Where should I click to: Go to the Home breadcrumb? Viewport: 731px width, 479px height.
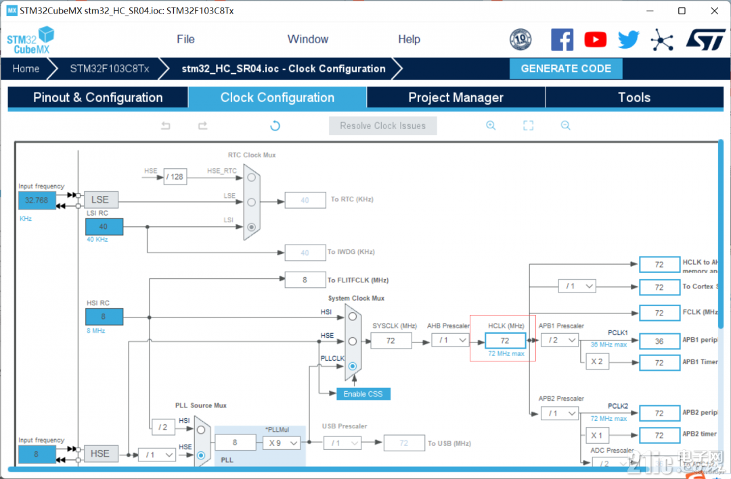tap(26, 69)
